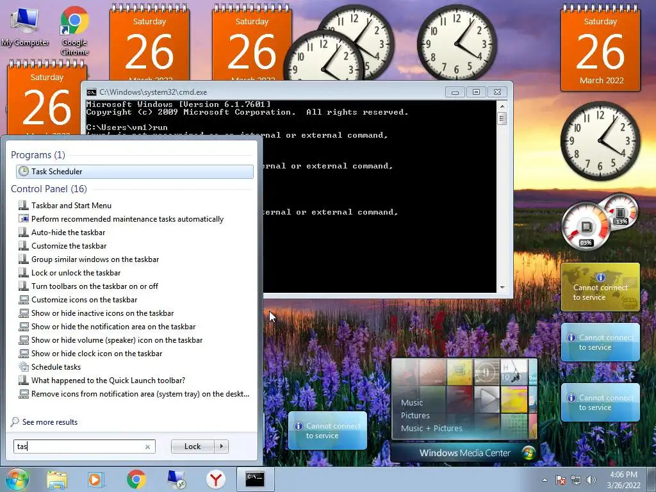Maximize the cmd.exe window
This screenshot has width=656, height=492.
point(476,92)
